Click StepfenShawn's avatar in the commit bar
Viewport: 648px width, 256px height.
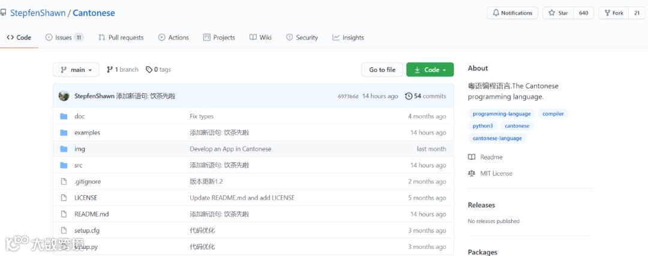64,96
